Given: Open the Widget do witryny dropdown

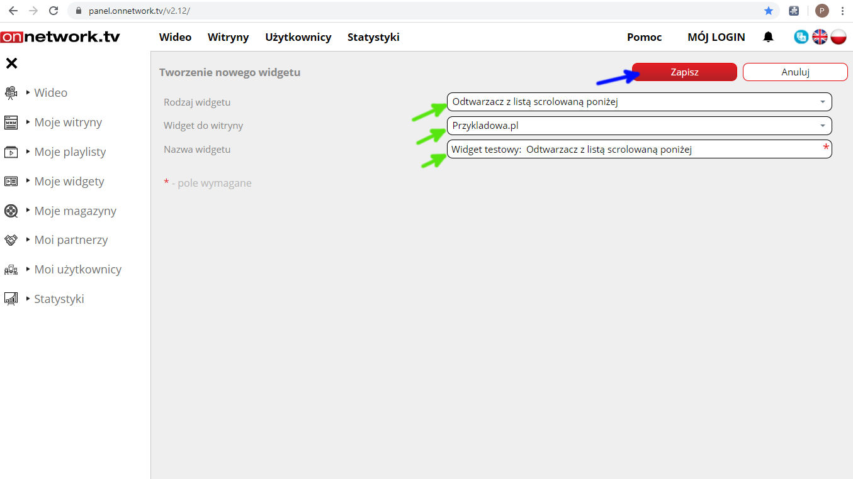Looking at the screenshot, I should (x=639, y=126).
